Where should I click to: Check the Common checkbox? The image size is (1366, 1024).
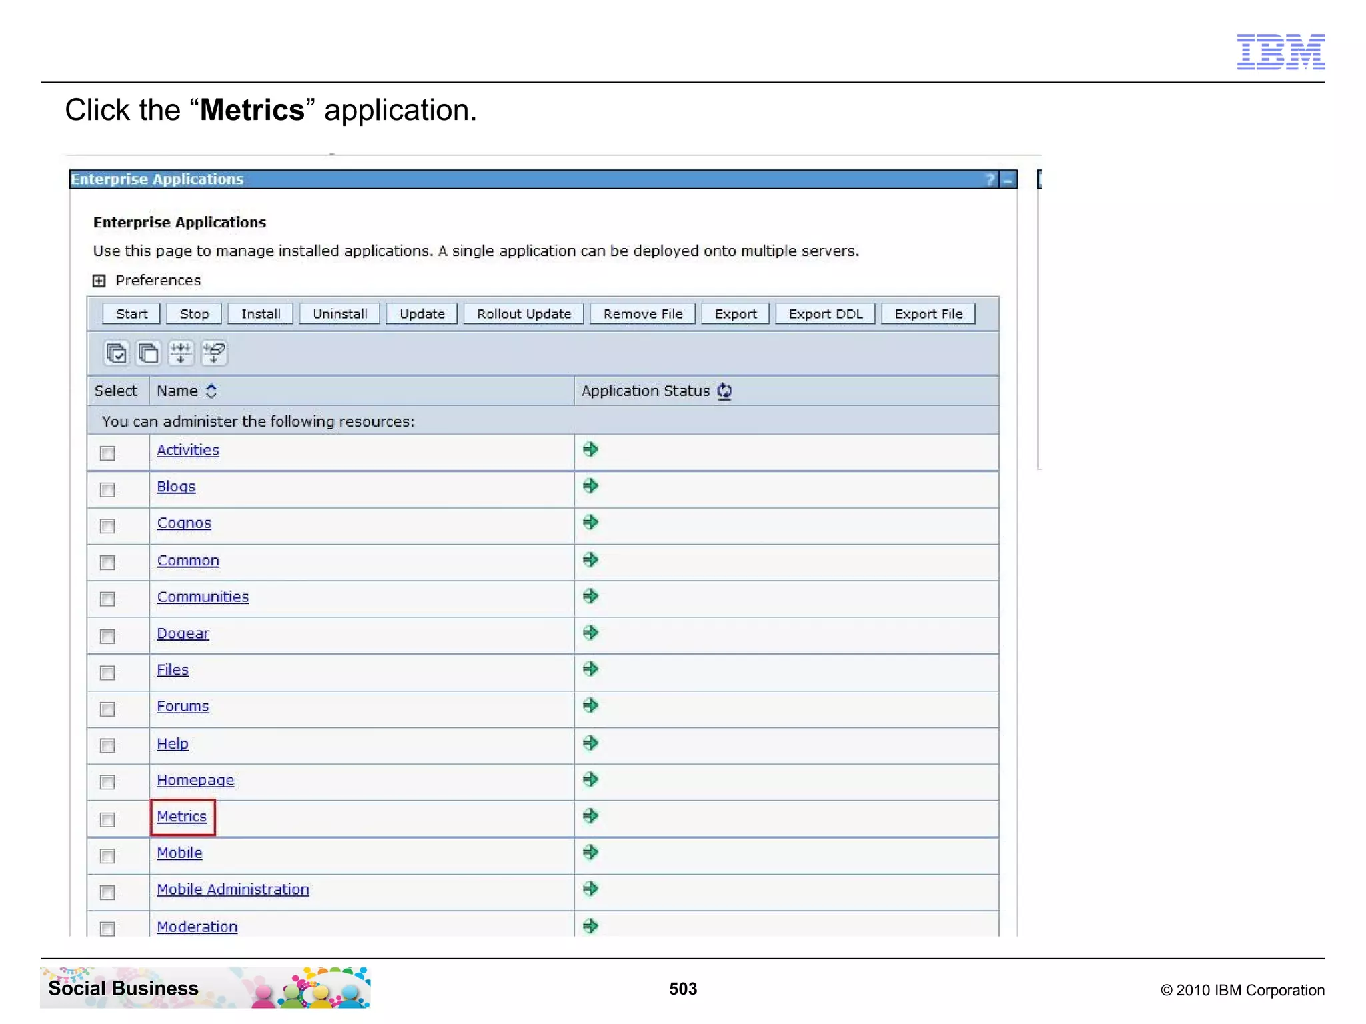107,563
